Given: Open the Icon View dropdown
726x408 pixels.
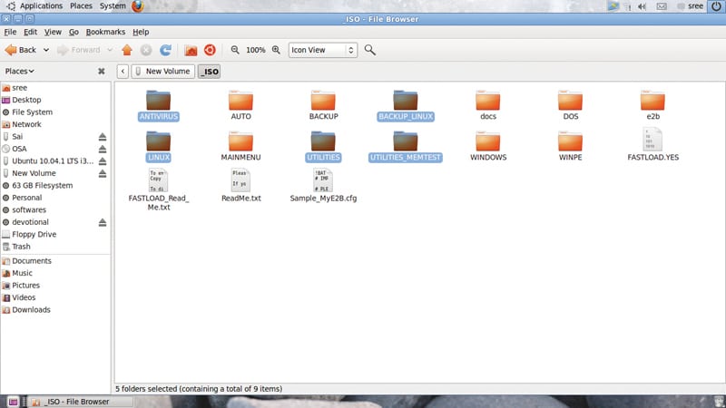Looking at the screenshot, I should (x=323, y=50).
